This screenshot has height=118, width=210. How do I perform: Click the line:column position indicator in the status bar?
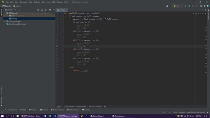pyautogui.click(x=164, y=112)
